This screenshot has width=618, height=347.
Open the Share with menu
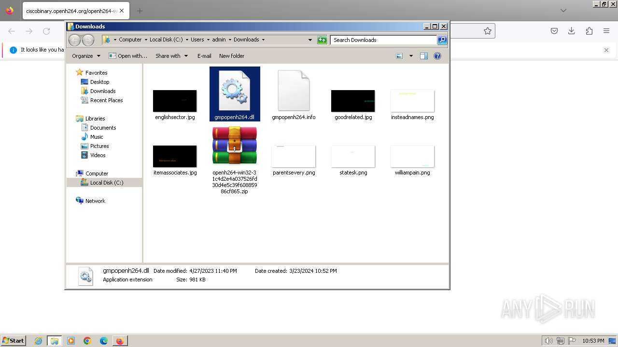pos(171,56)
